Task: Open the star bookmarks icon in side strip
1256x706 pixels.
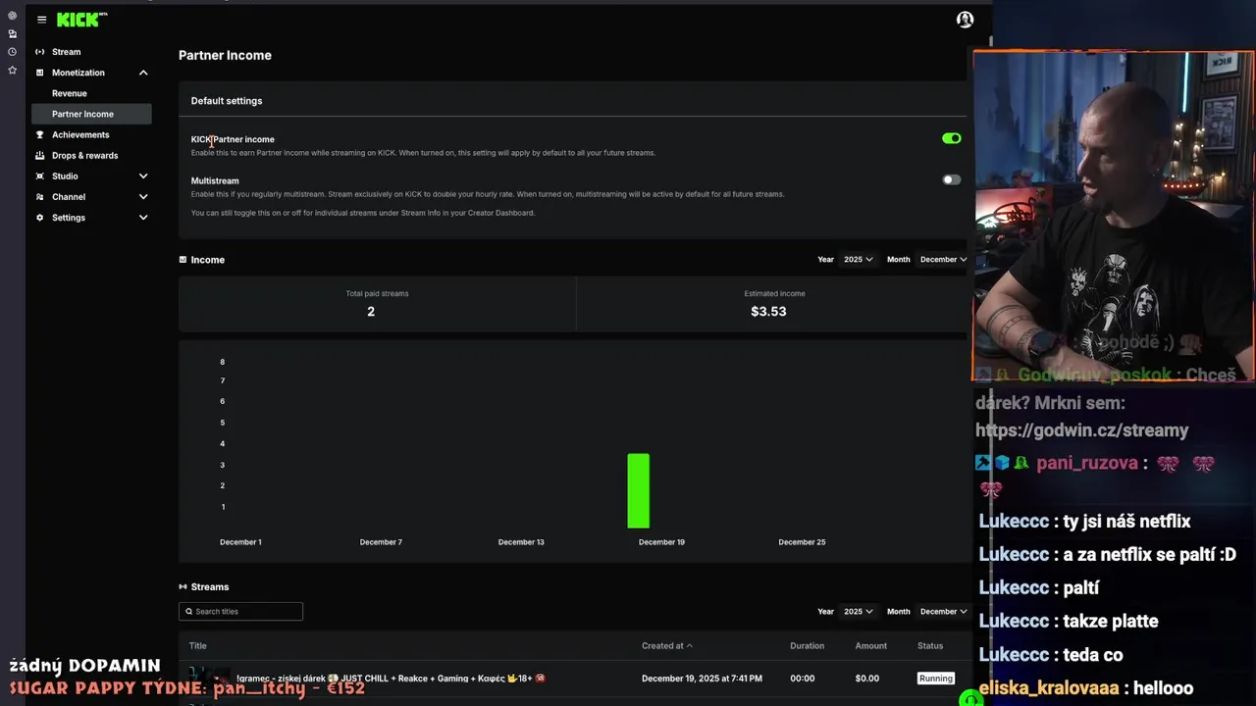Action: 12,70
